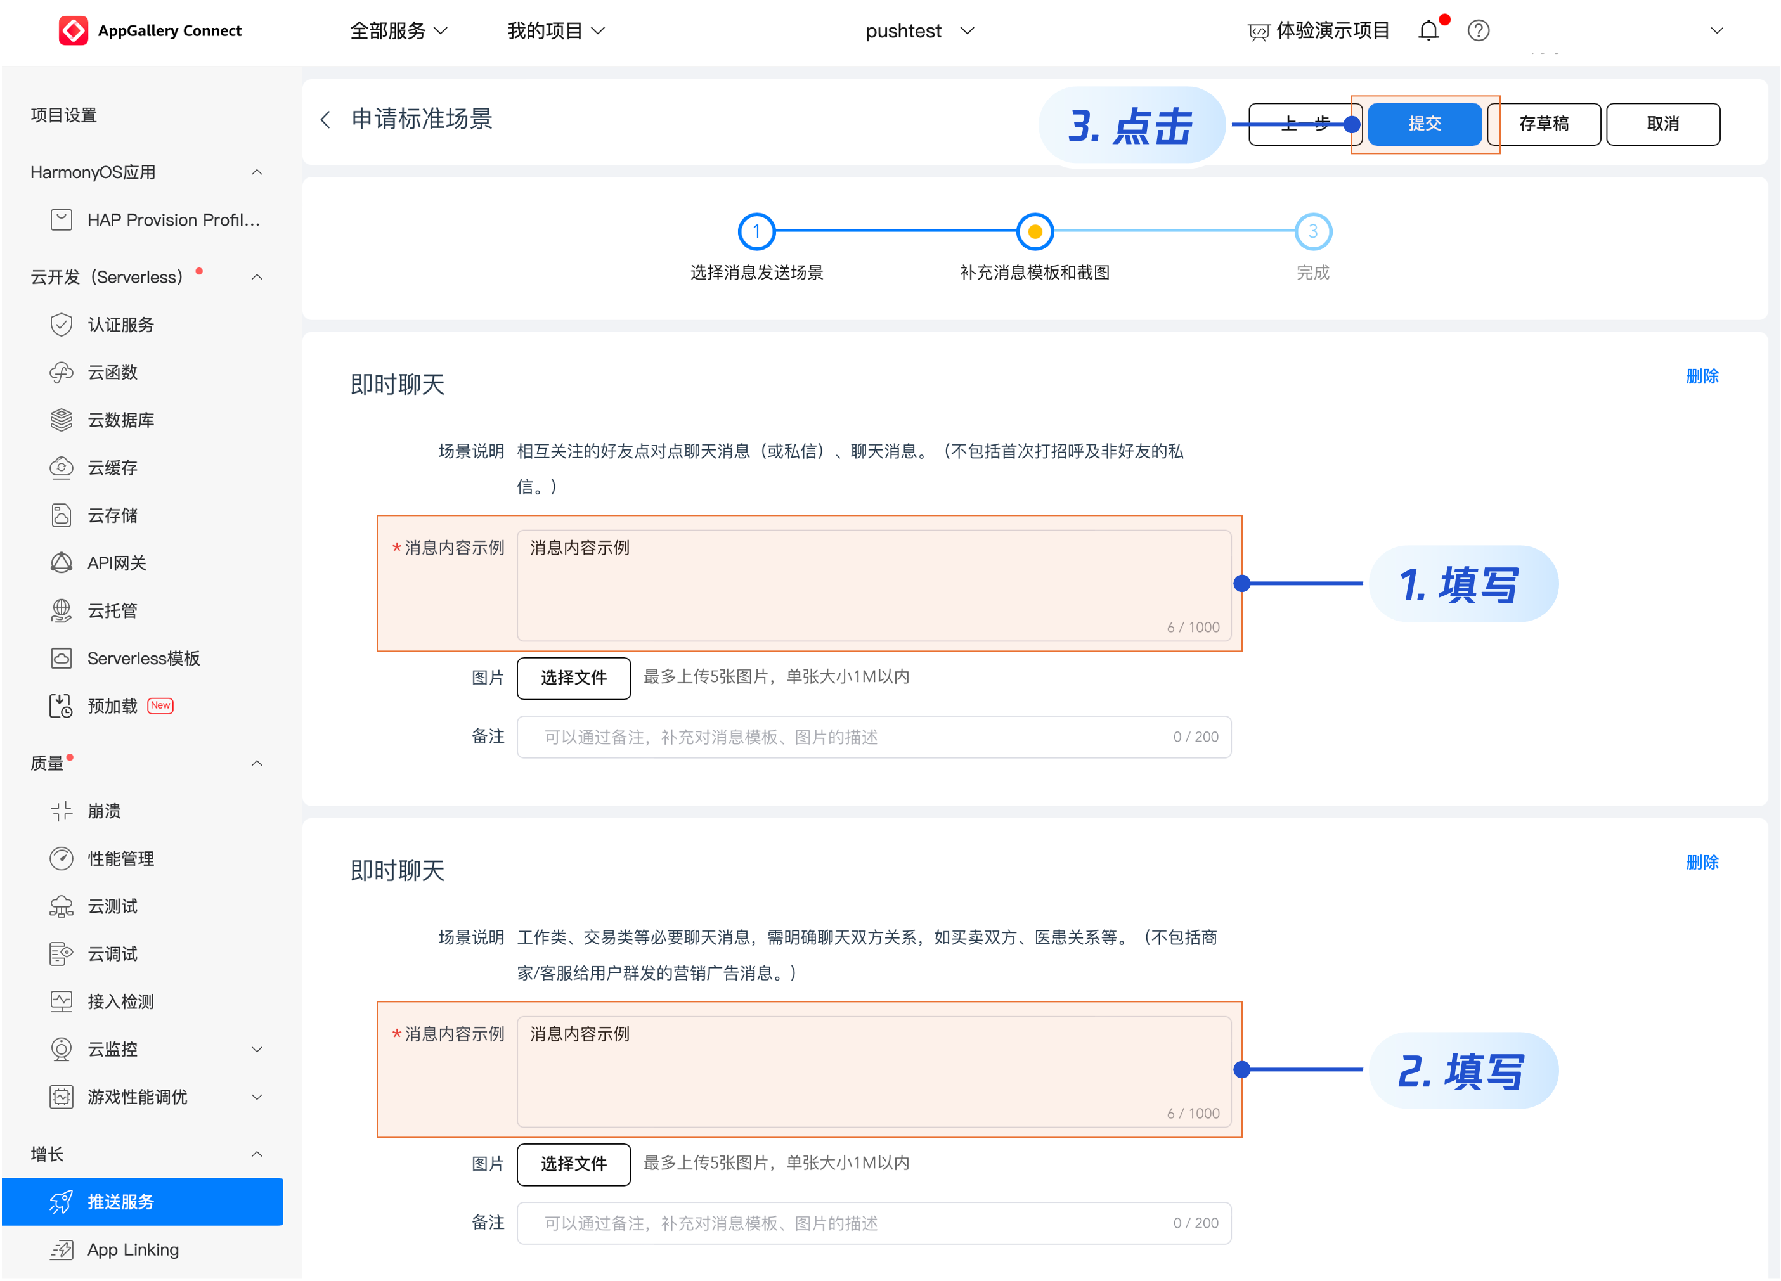The image size is (1781, 1281).
Task: Open App Linking text in the sidebar
Action: [134, 1249]
